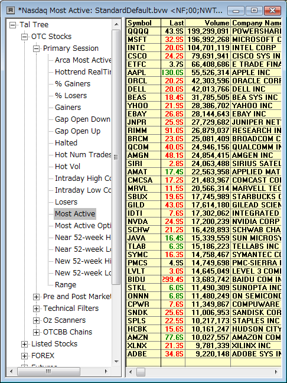Select the highlighted Most Active item

75,214
